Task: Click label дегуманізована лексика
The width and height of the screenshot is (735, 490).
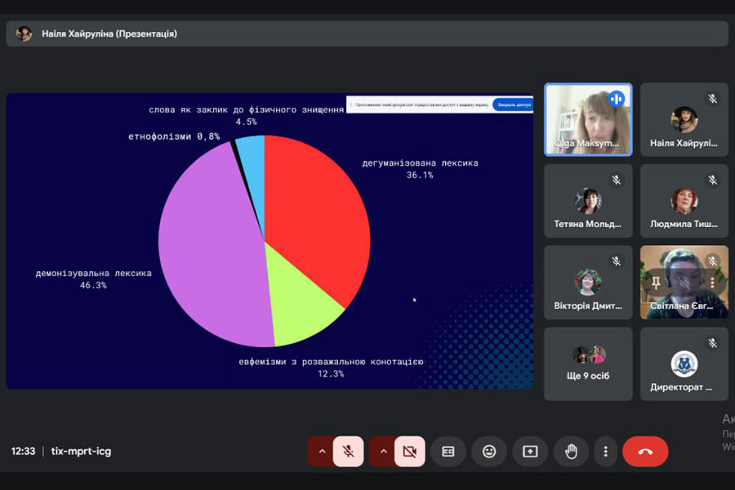Action: click(x=420, y=163)
